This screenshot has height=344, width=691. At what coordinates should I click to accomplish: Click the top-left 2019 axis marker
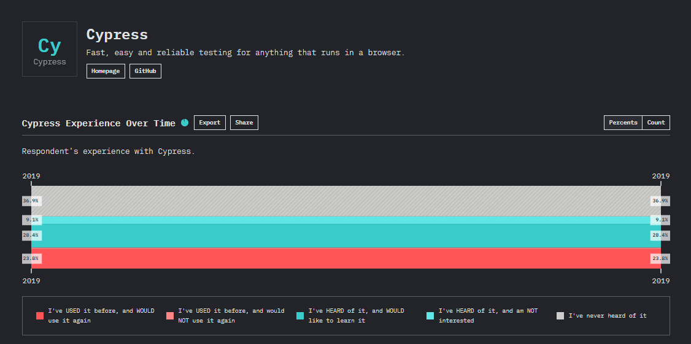click(x=31, y=176)
